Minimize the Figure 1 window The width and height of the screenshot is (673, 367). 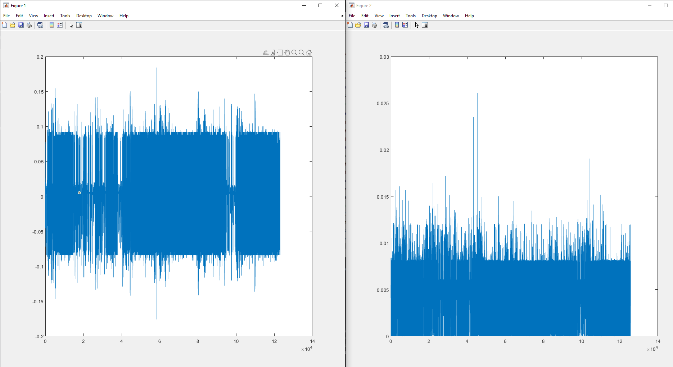304,5
